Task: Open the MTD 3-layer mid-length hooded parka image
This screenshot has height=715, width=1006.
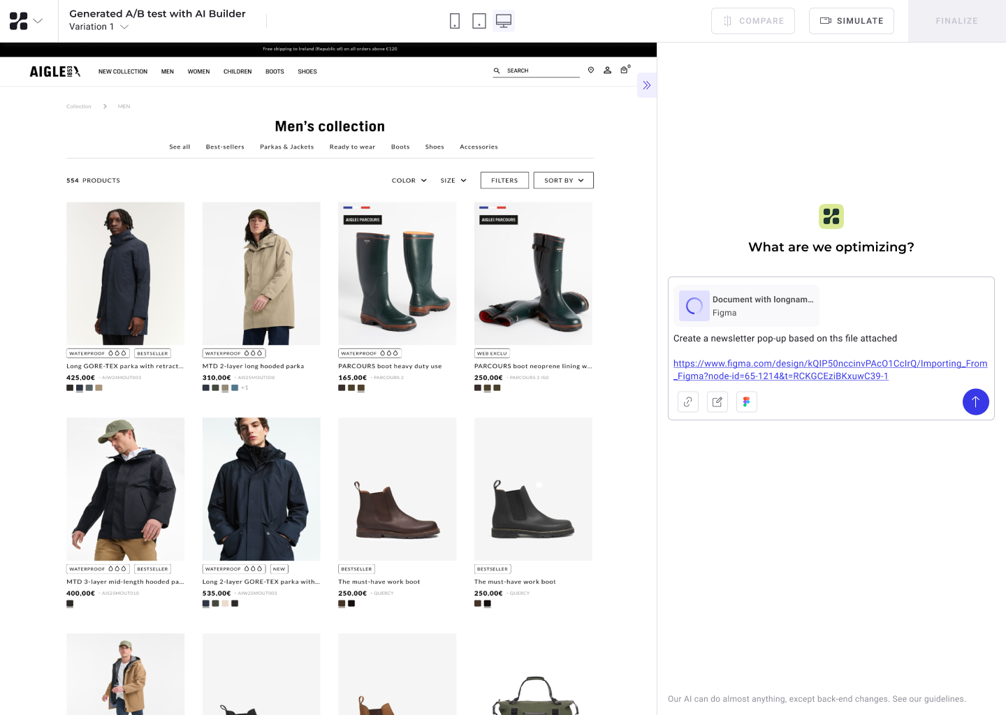Action: pos(125,489)
